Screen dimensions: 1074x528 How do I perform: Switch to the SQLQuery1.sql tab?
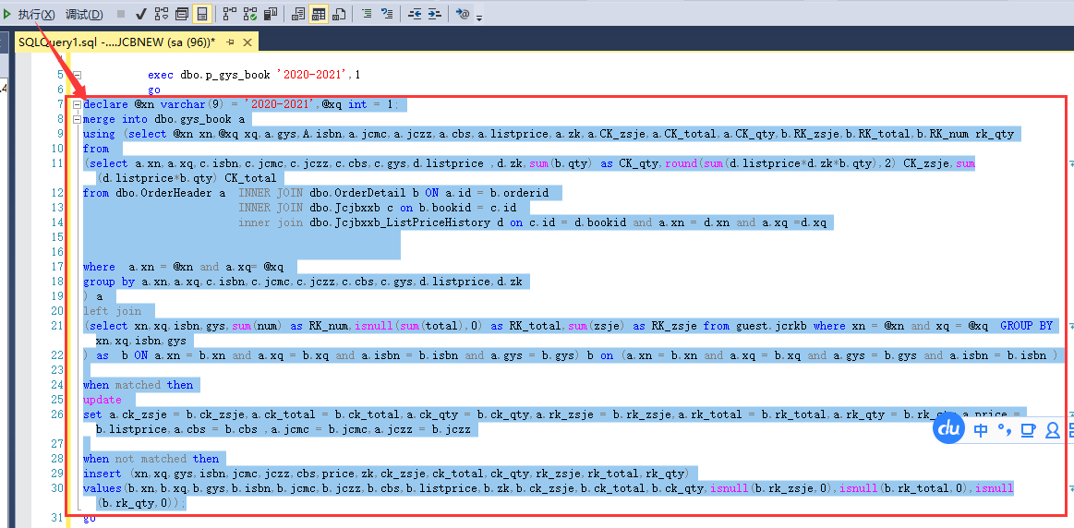[116, 42]
